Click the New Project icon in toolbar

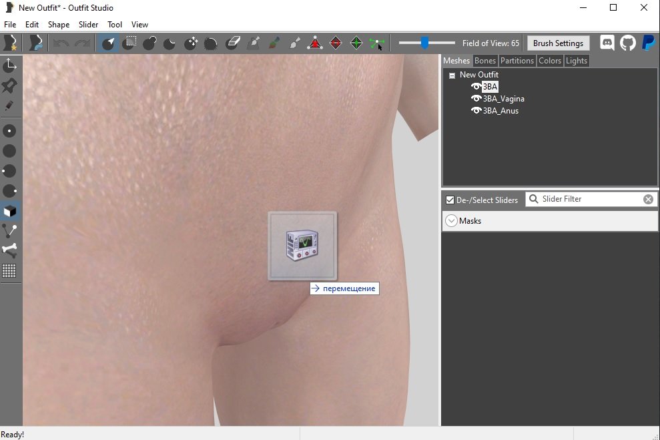11,43
